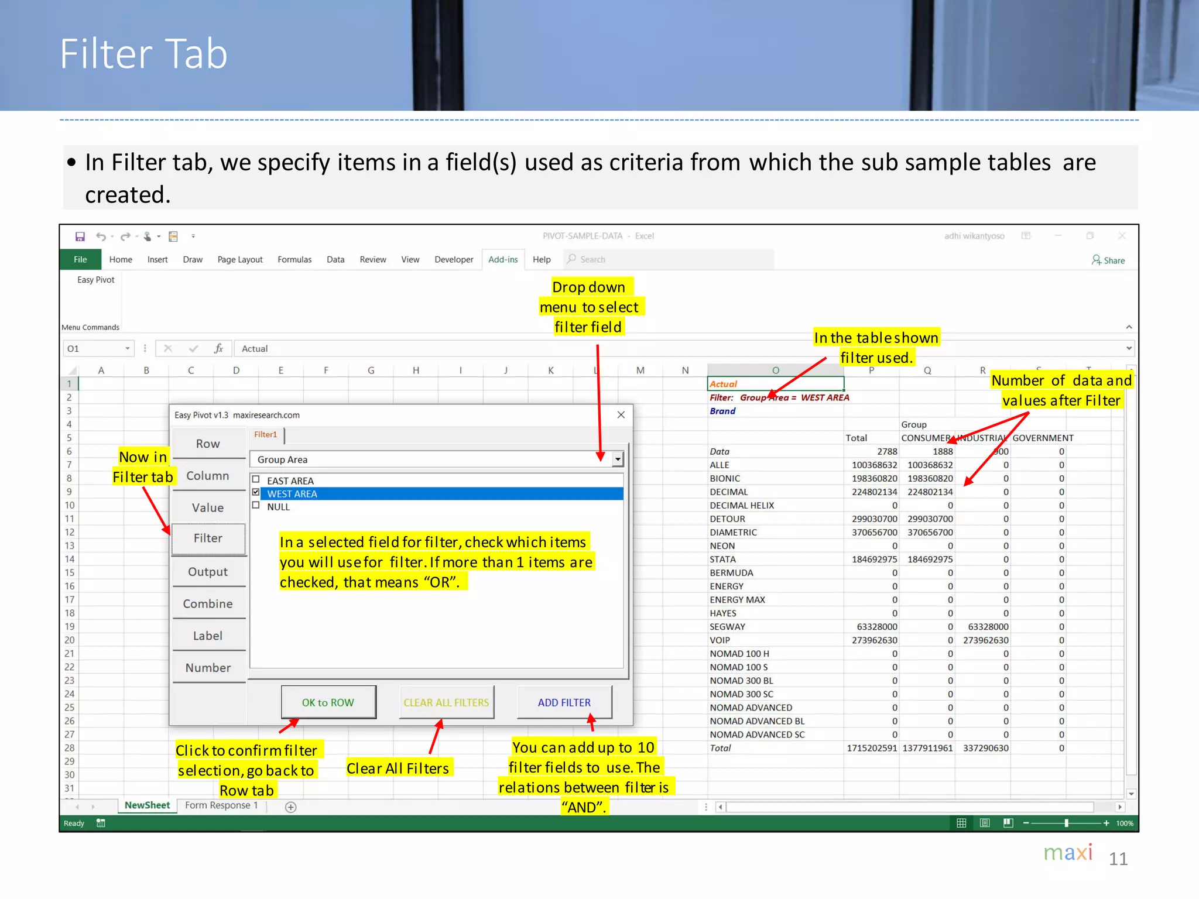
Task: Click the Share icon button
Action: pyautogui.click(x=1108, y=260)
